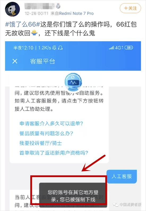Close the 客服平台 page with X icon

pyautogui.click(x=15, y=61)
